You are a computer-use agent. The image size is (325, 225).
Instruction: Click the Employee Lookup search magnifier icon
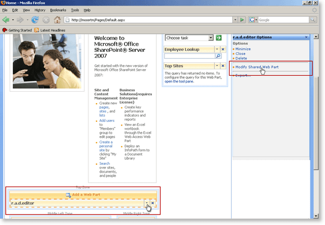pyautogui.click(x=218, y=56)
